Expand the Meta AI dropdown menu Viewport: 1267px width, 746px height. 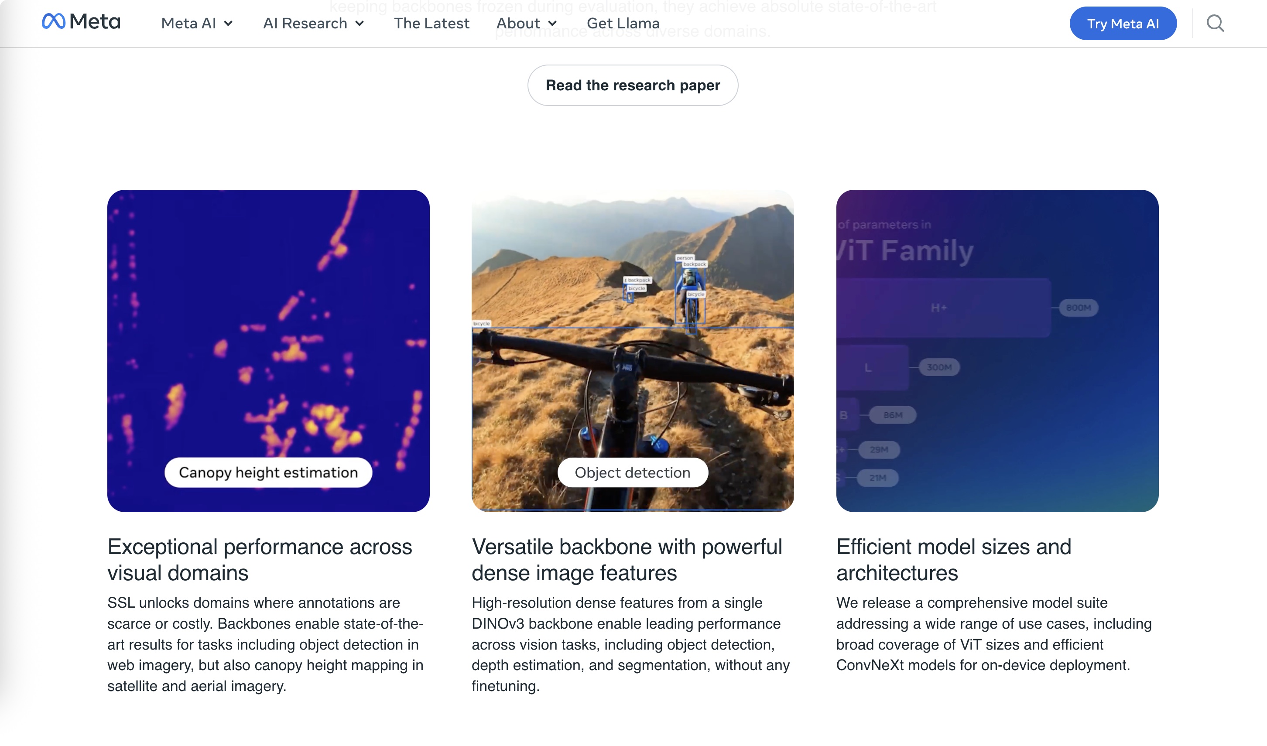197,23
